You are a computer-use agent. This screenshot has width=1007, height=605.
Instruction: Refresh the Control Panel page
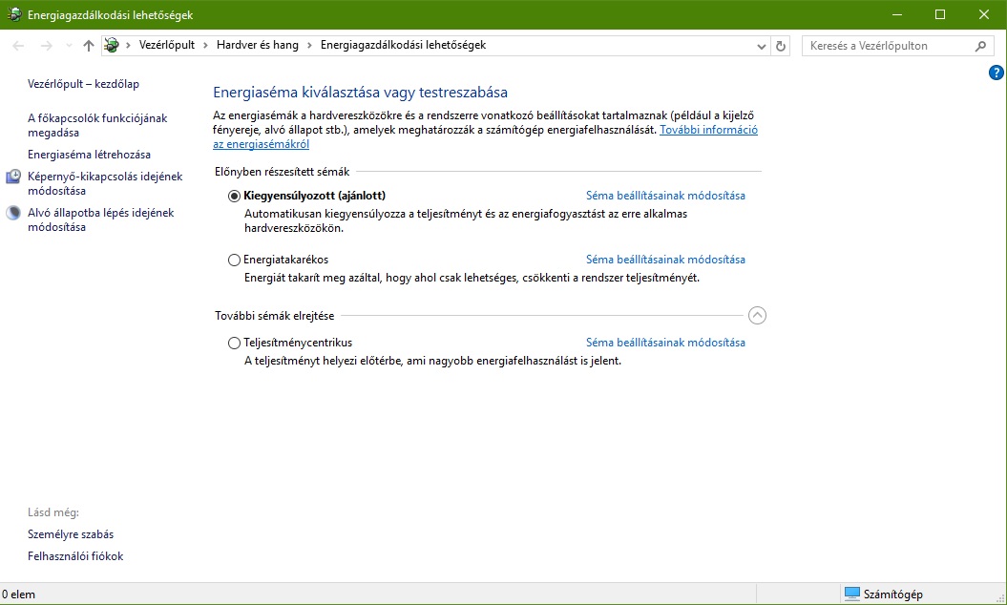(780, 46)
